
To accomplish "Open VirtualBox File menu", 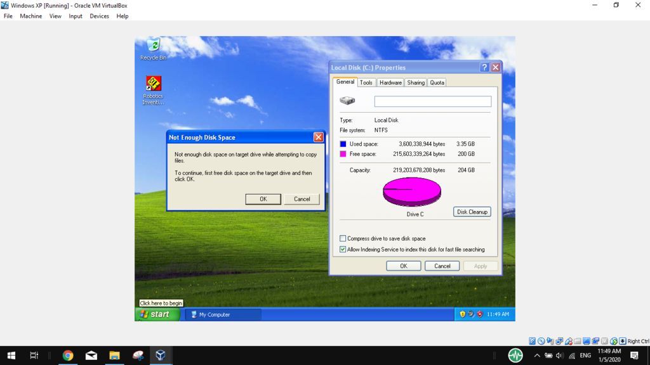I will 8,16.
